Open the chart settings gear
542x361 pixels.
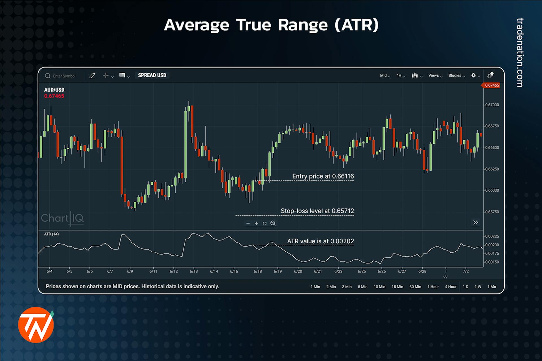(x=474, y=76)
